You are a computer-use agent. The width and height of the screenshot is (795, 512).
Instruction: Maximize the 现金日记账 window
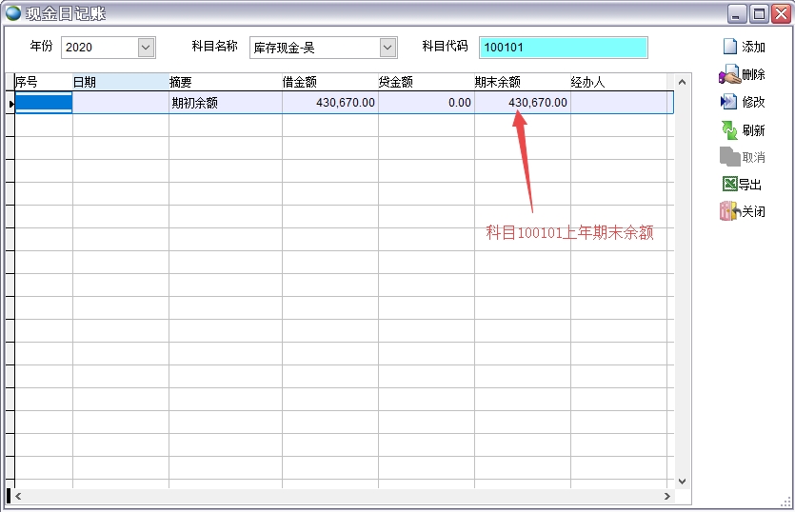tap(759, 13)
